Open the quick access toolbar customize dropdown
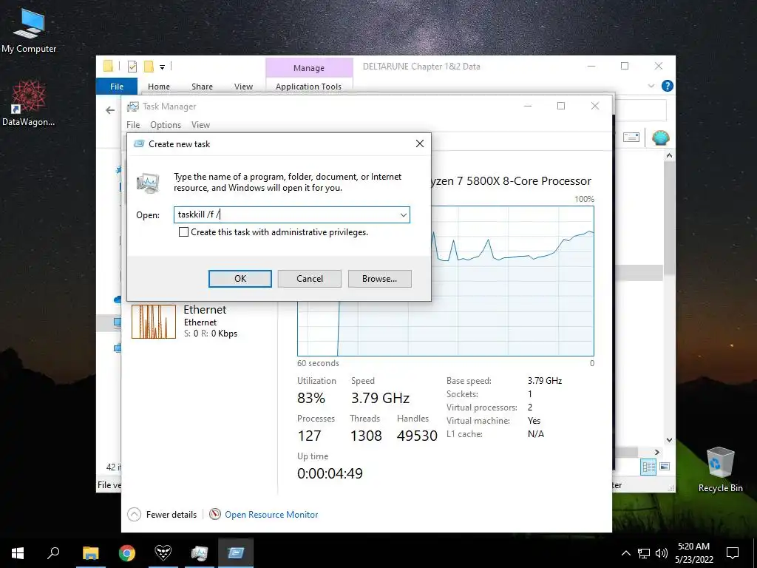The image size is (757, 568). pos(162,67)
